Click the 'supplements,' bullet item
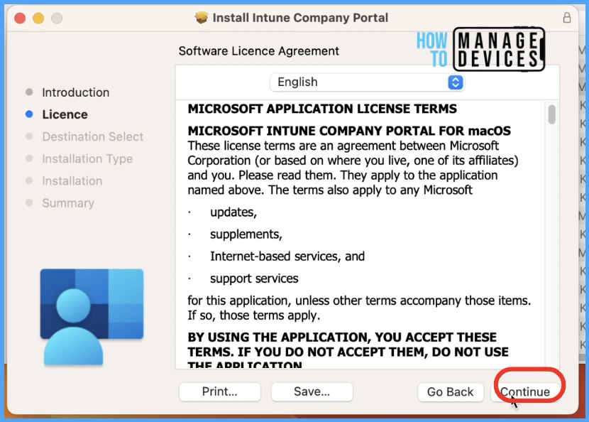Image resolution: width=589 pixels, height=422 pixels. [x=246, y=234]
